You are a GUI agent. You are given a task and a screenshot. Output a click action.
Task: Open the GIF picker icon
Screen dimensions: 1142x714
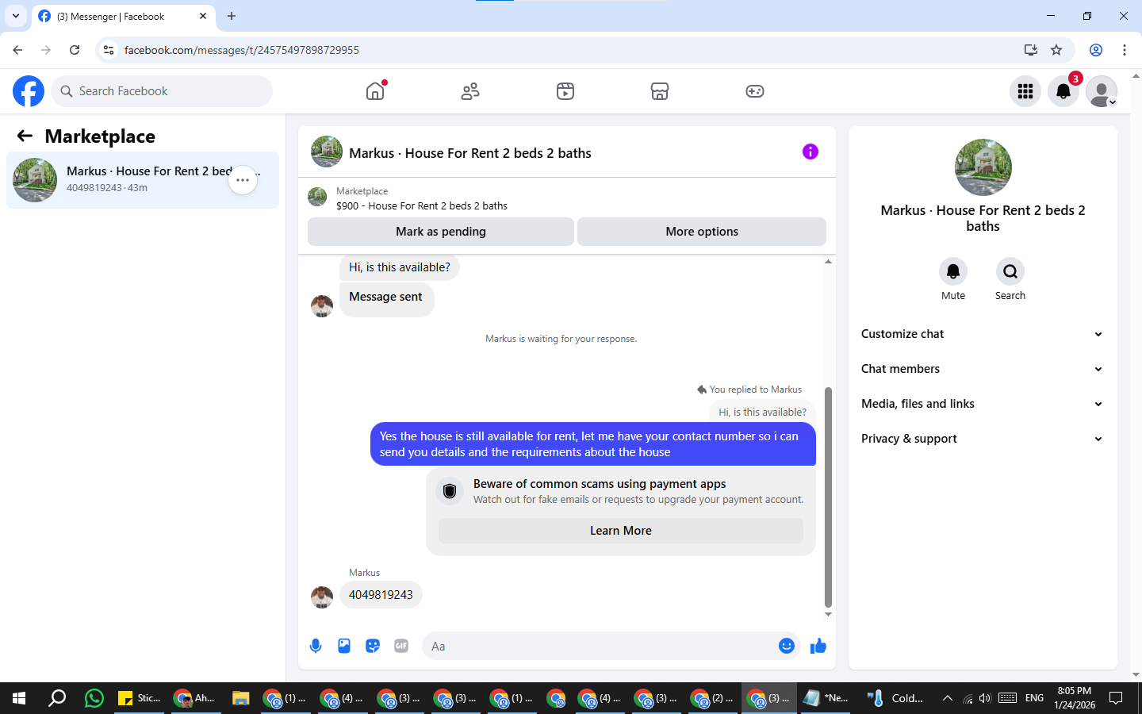tap(401, 646)
